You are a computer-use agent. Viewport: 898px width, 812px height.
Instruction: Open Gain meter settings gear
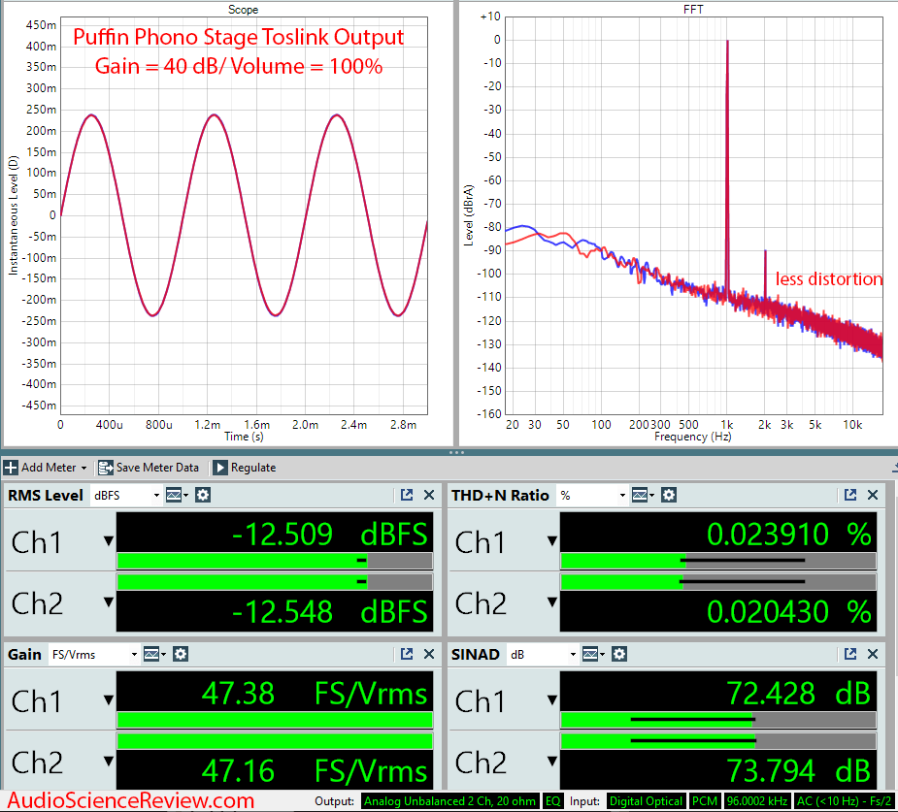click(x=181, y=654)
